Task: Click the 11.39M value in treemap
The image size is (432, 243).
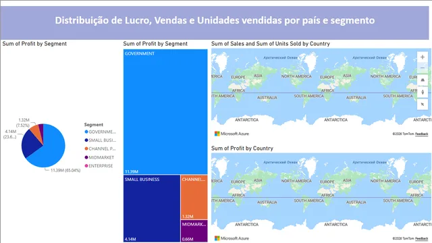Action: point(132,171)
